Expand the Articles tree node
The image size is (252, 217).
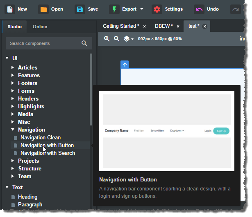coord(13,68)
